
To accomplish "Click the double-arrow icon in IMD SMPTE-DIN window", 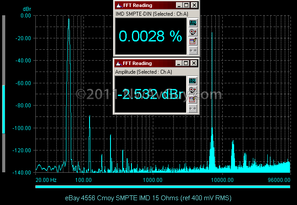I will pos(193,51).
